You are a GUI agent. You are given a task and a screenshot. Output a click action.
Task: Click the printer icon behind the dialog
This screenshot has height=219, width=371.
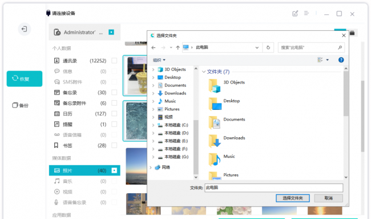352,33
